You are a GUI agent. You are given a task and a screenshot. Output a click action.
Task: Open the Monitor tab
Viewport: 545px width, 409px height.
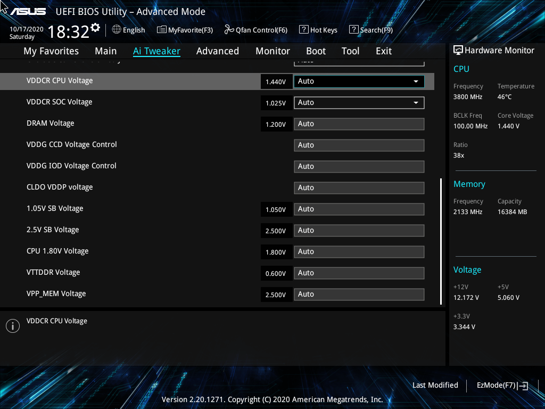pos(273,51)
